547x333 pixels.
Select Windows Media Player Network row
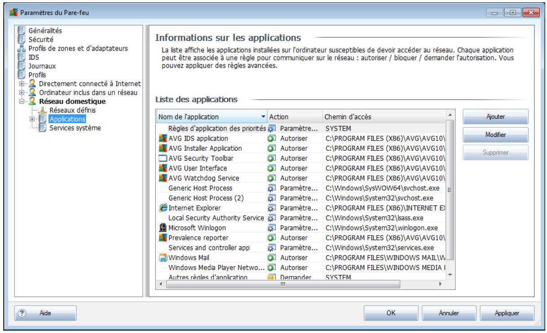tap(301, 267)
